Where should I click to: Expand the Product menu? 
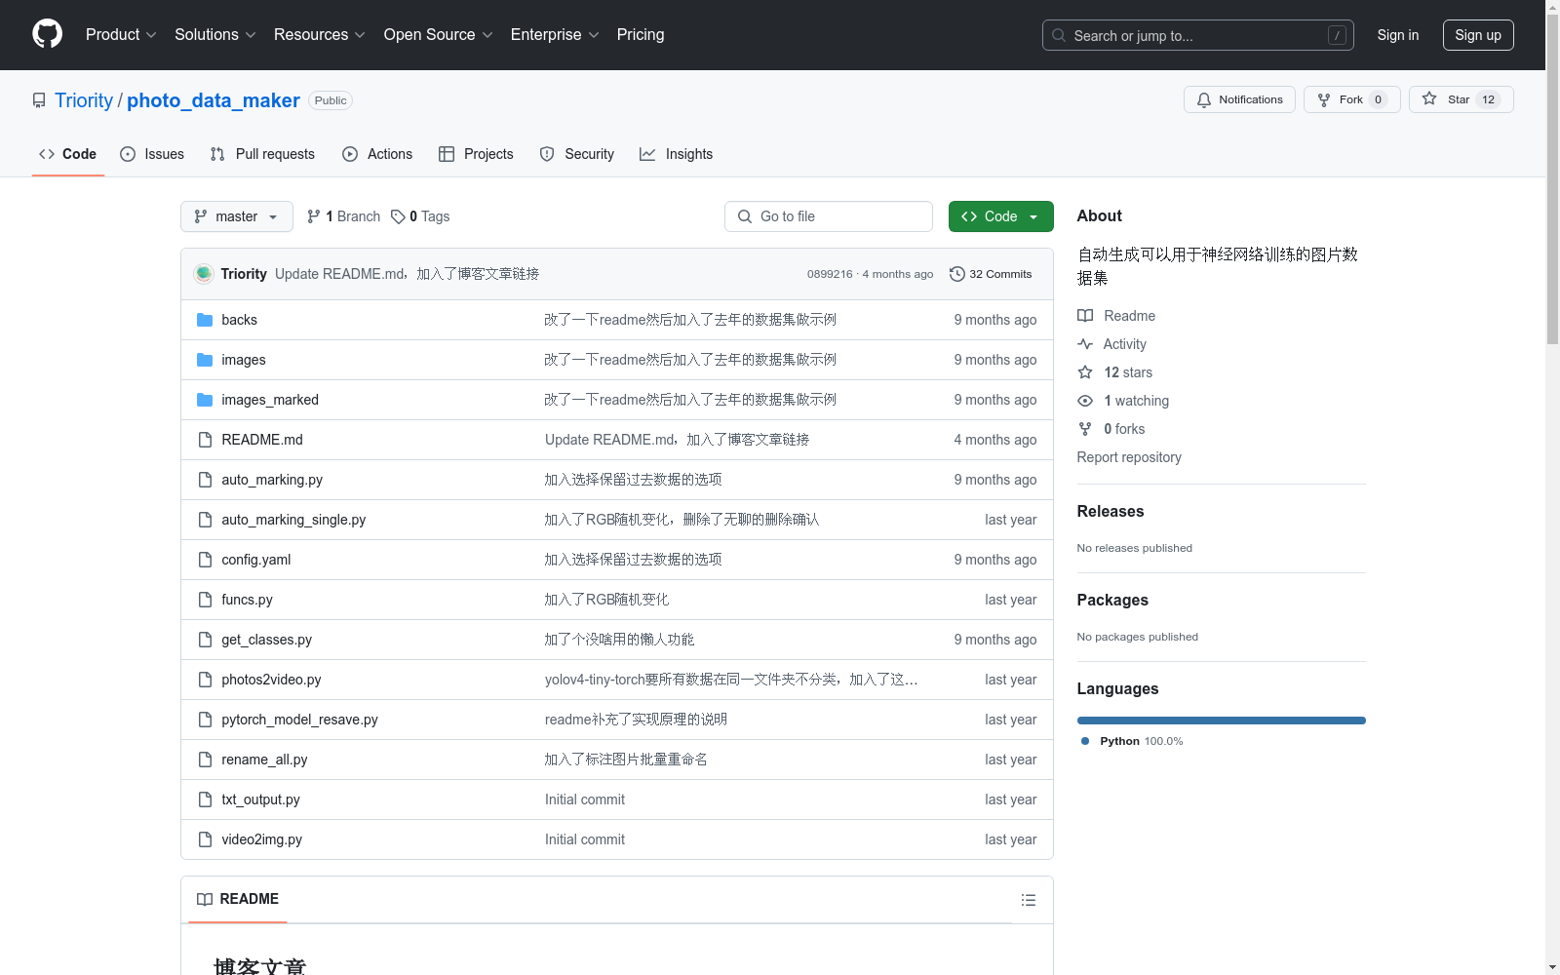121,35
